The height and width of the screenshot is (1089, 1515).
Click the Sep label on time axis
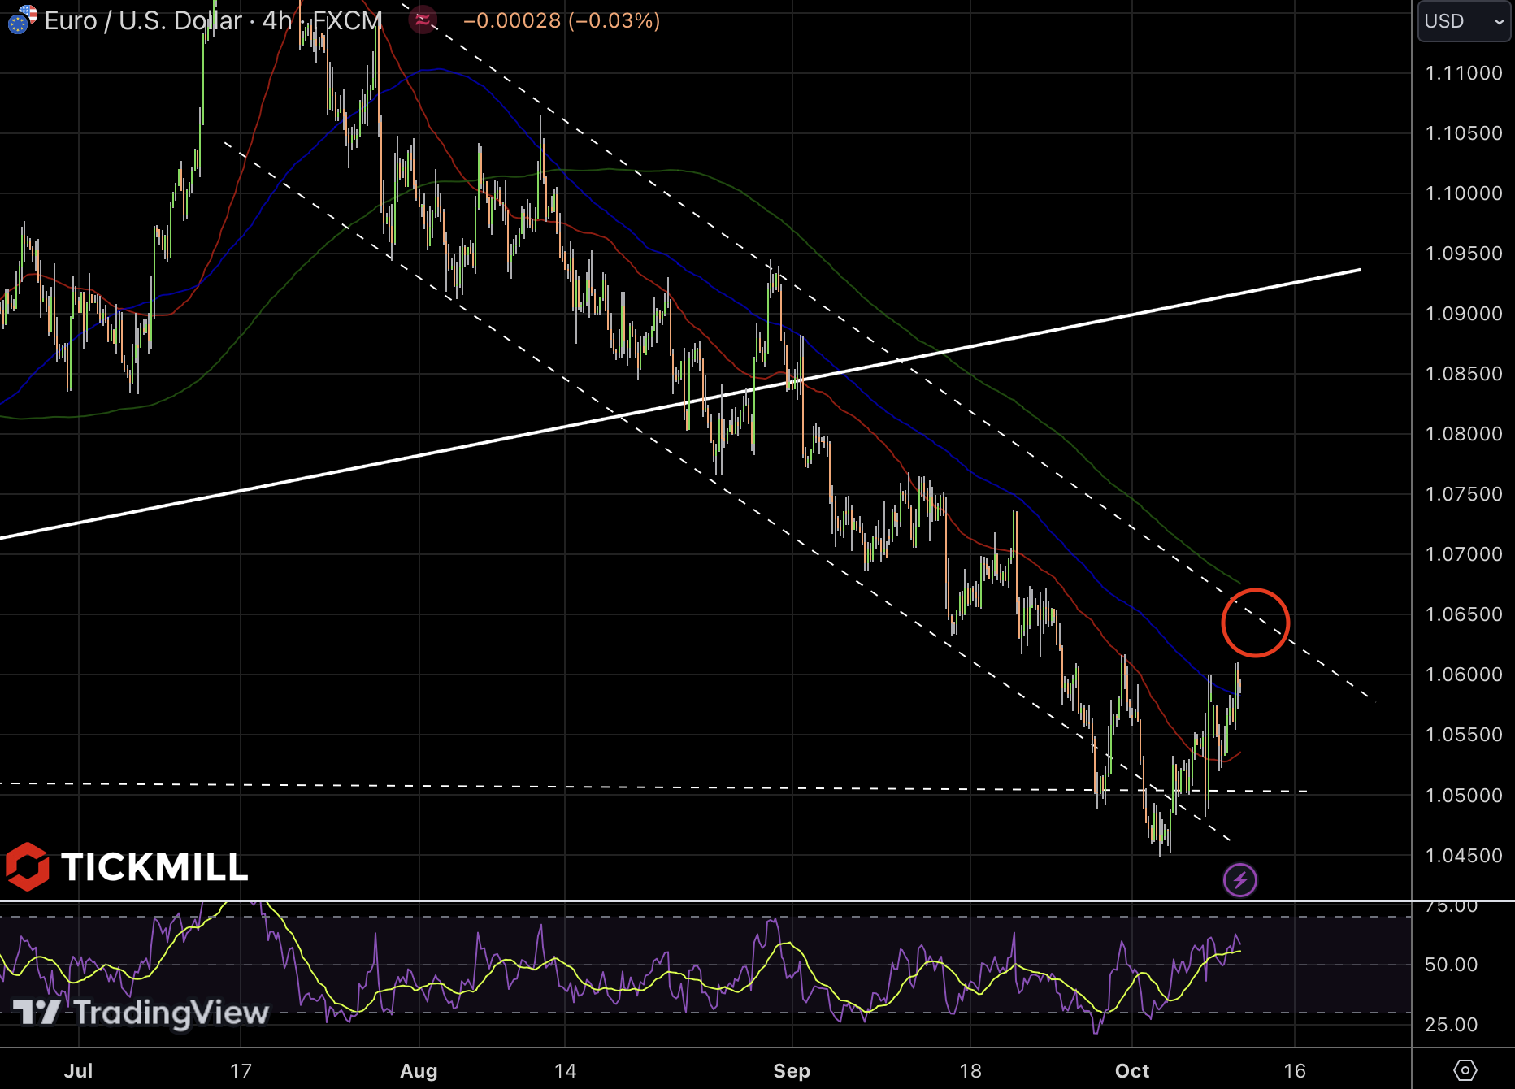[x=791, y=1070]
